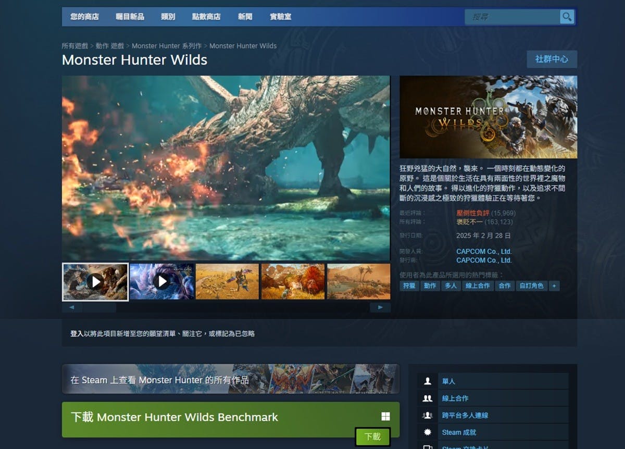
Task: Click the search magnifier icon
Action: pos(567,17)
